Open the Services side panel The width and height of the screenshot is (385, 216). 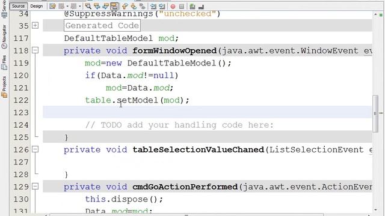point(4,9)
